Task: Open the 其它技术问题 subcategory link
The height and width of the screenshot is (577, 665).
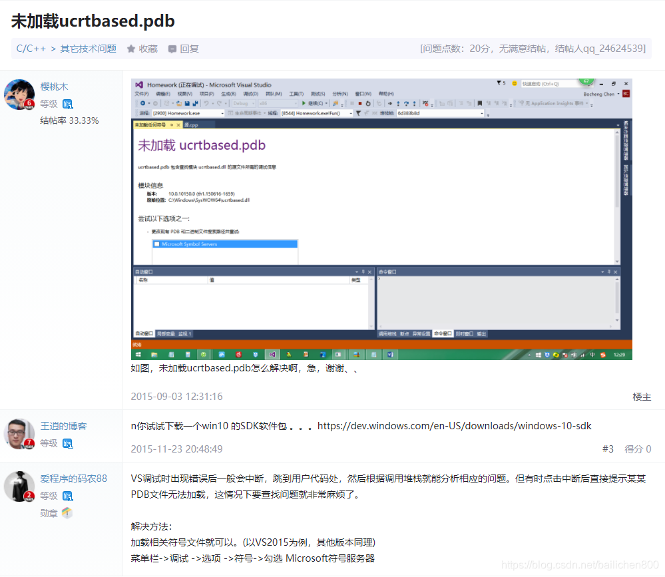Action: tap(89, 49)
